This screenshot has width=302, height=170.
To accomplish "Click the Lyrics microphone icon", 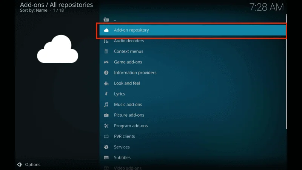I will point(106,94).
